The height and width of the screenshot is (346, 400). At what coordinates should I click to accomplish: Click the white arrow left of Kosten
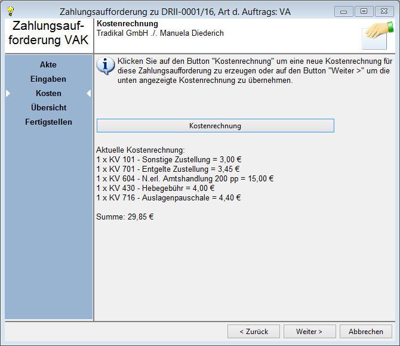click(8, 94)
